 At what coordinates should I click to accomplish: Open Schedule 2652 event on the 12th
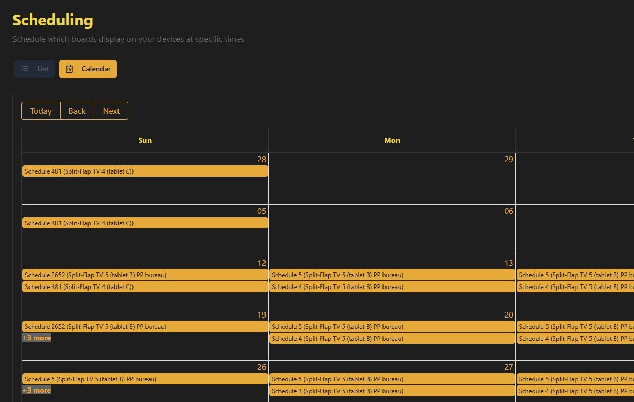pos(145,275)
